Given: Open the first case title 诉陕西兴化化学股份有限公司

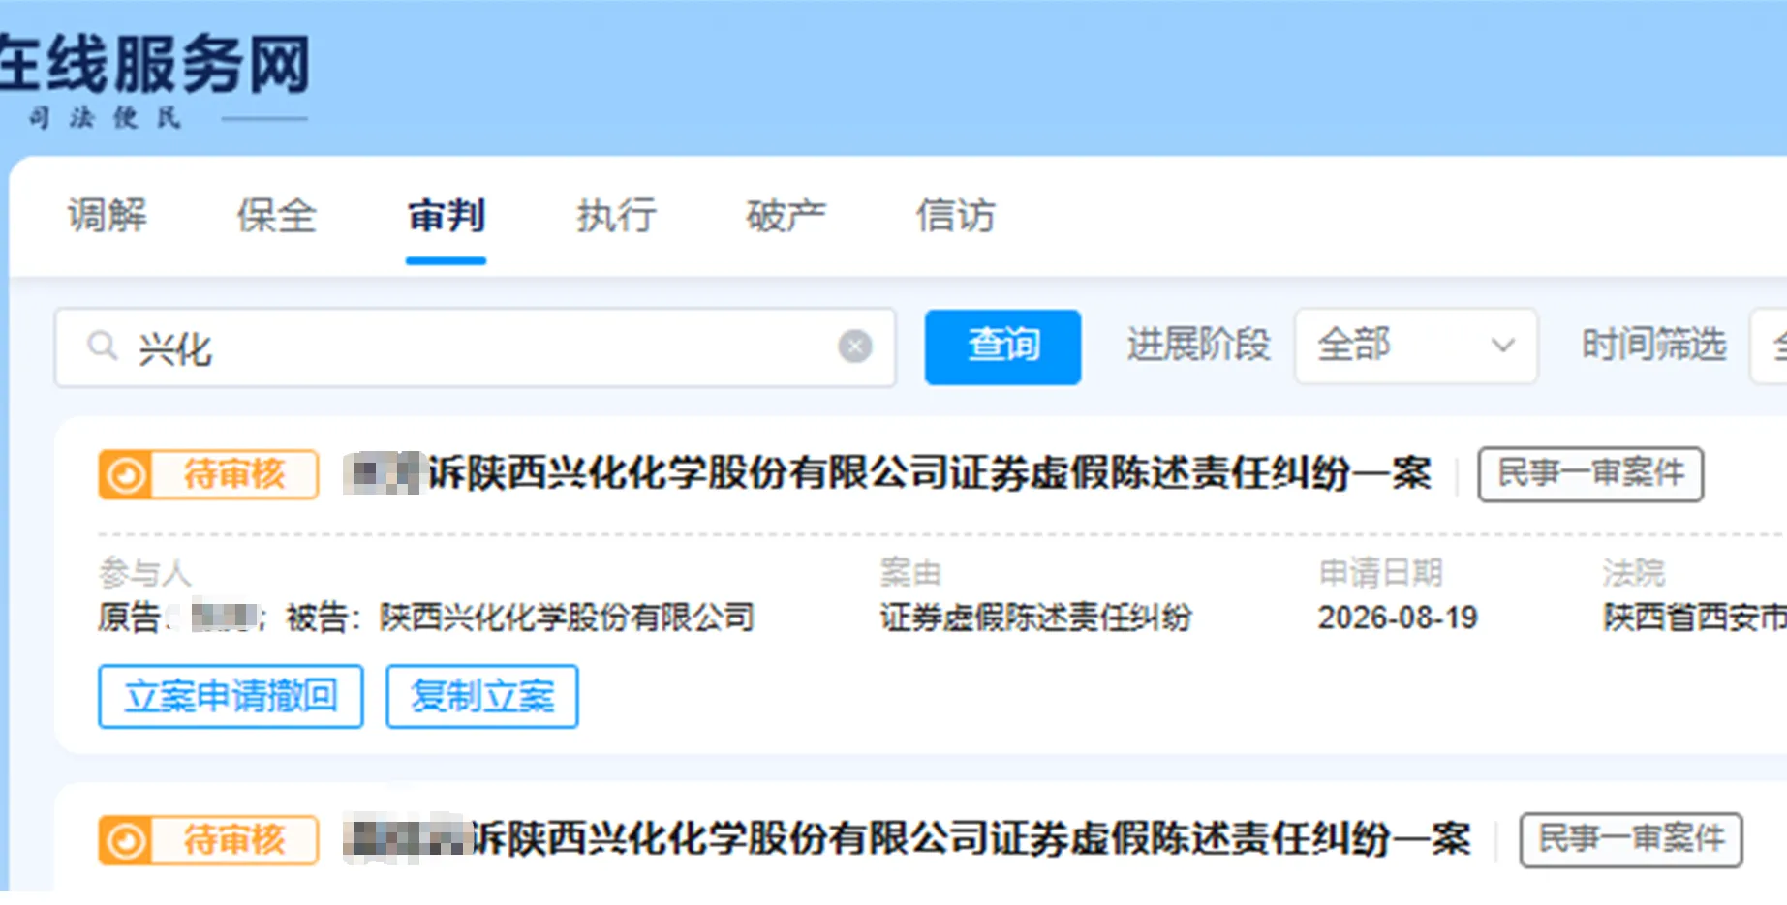Looking at the screenshot, I should click(x=887, y=473).
